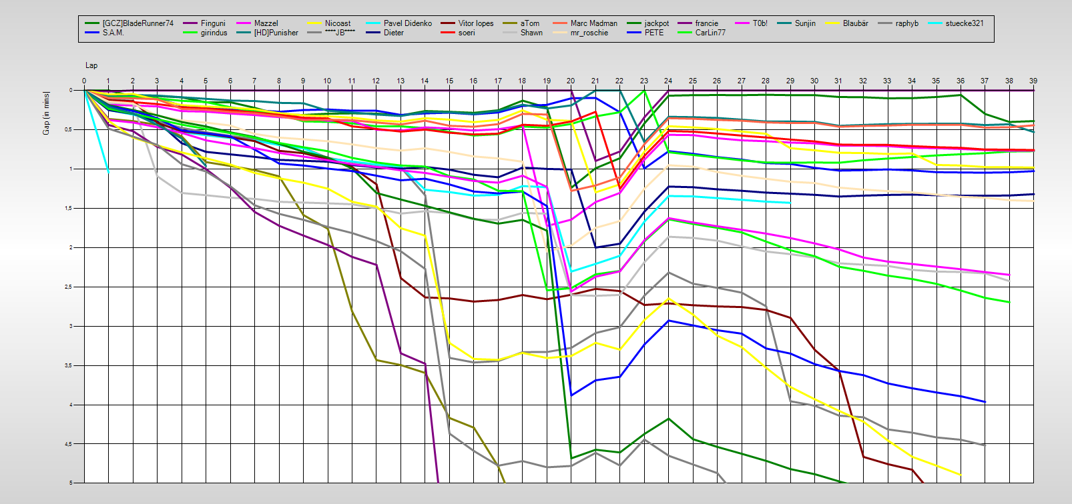Click Vitor lopes in the legend
This screenshot has height=504, width=1072.
[475, 23]
